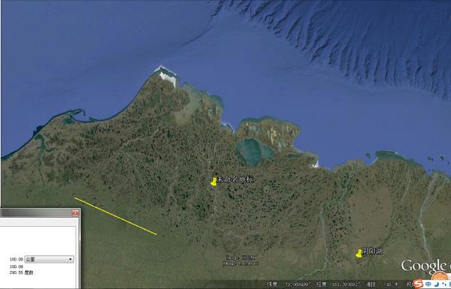Viewport: 451px width, 289px height.
Task: Select the yellow pushpin near the bottom-right lake label
Action: coord(359,254)
